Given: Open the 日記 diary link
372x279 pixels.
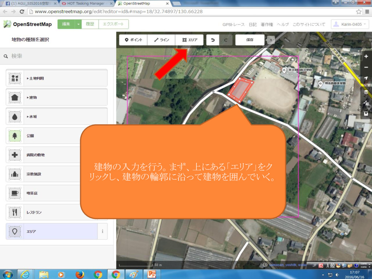Looking at the screenshot, I should coord(253,24).
